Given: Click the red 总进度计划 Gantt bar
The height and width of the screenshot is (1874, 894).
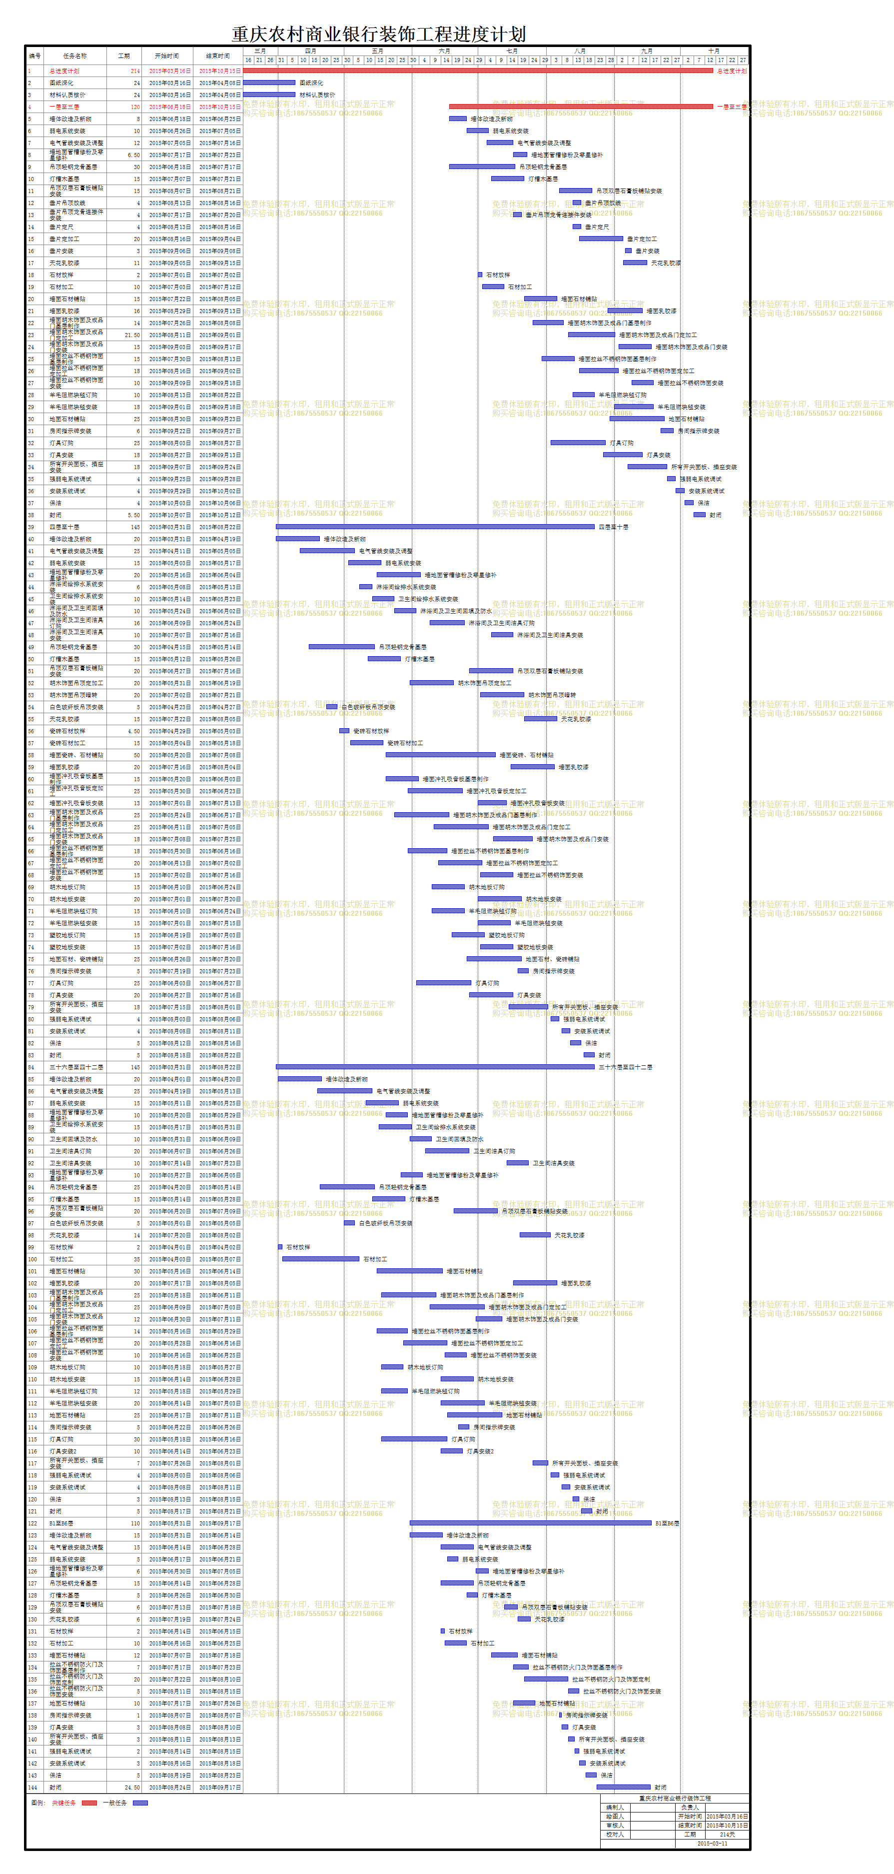Looking at the screenshot, I should (478, 71).
